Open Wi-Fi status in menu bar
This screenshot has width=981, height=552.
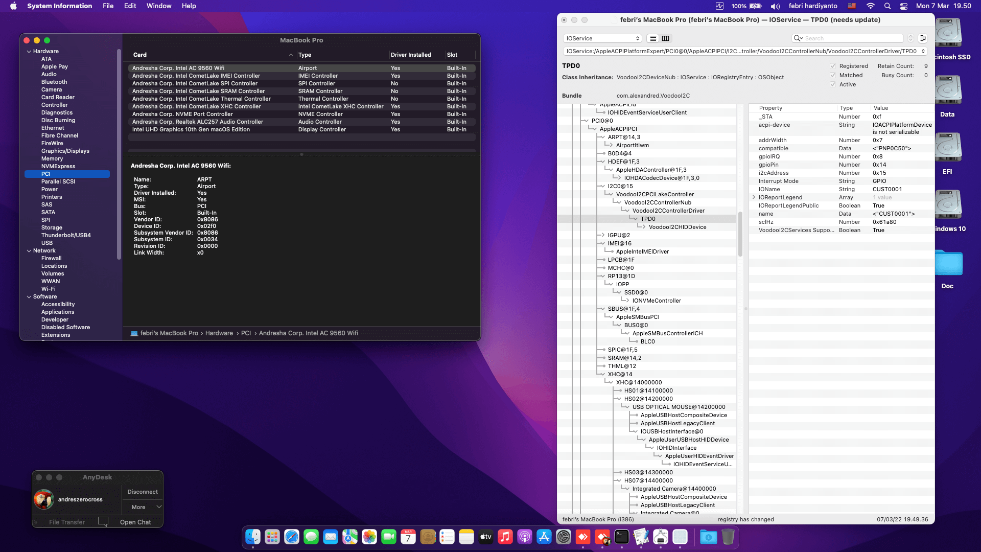(x=870, y=6)
